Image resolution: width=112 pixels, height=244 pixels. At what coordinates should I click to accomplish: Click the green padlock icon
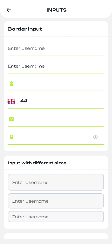[x=11, y=137]
